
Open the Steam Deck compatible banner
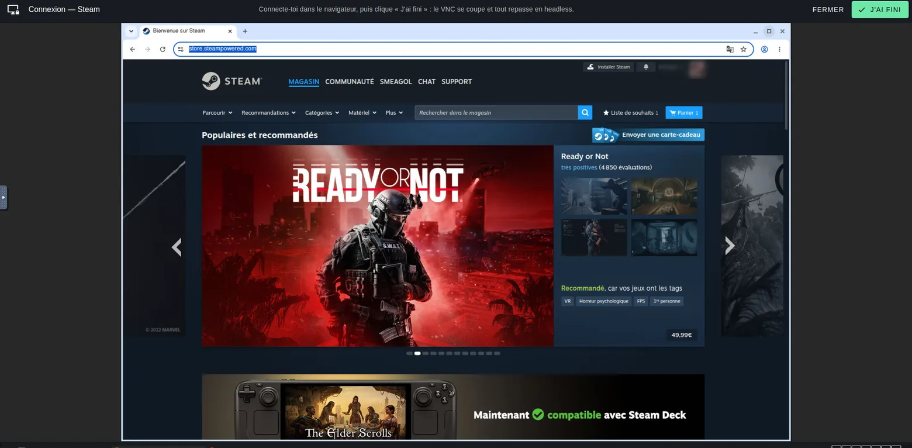point(453,407)
